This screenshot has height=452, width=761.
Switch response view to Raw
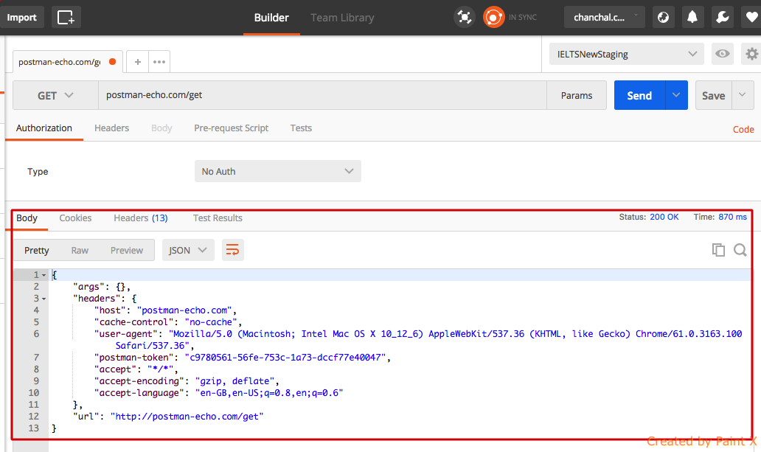(x=80, y=250)
